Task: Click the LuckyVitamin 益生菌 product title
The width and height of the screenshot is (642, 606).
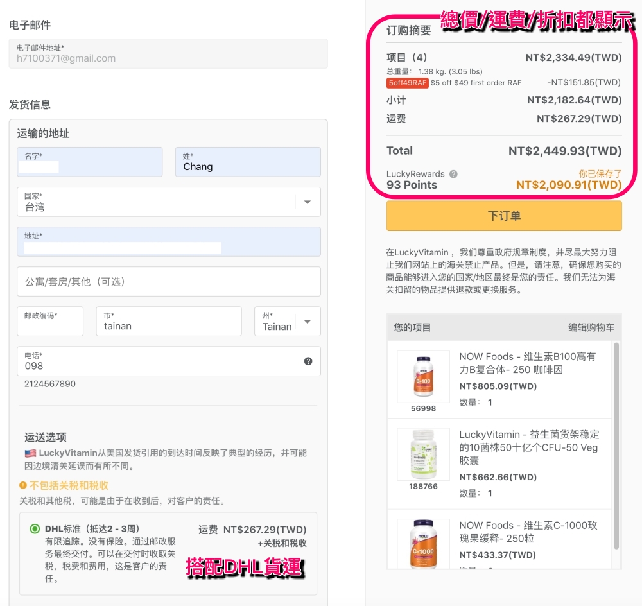Action: (529, 447)
